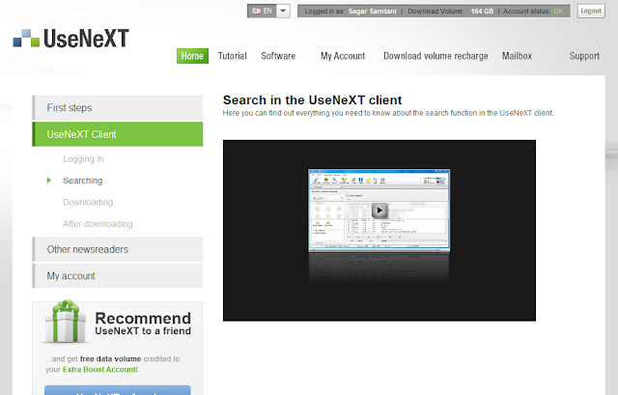Viewport: 618px width, 395px height.
Task: Select the Searching sub-item
Action: click(x=82, y=181)
